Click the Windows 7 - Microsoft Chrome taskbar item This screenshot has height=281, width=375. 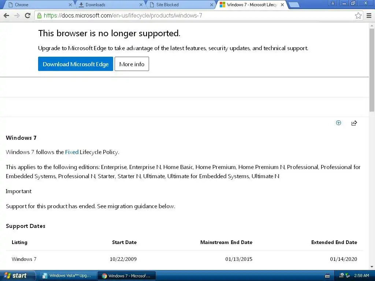click(127, 276)
